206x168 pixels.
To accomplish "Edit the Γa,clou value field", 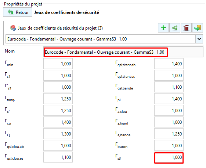I will click(x=169, y=110).
